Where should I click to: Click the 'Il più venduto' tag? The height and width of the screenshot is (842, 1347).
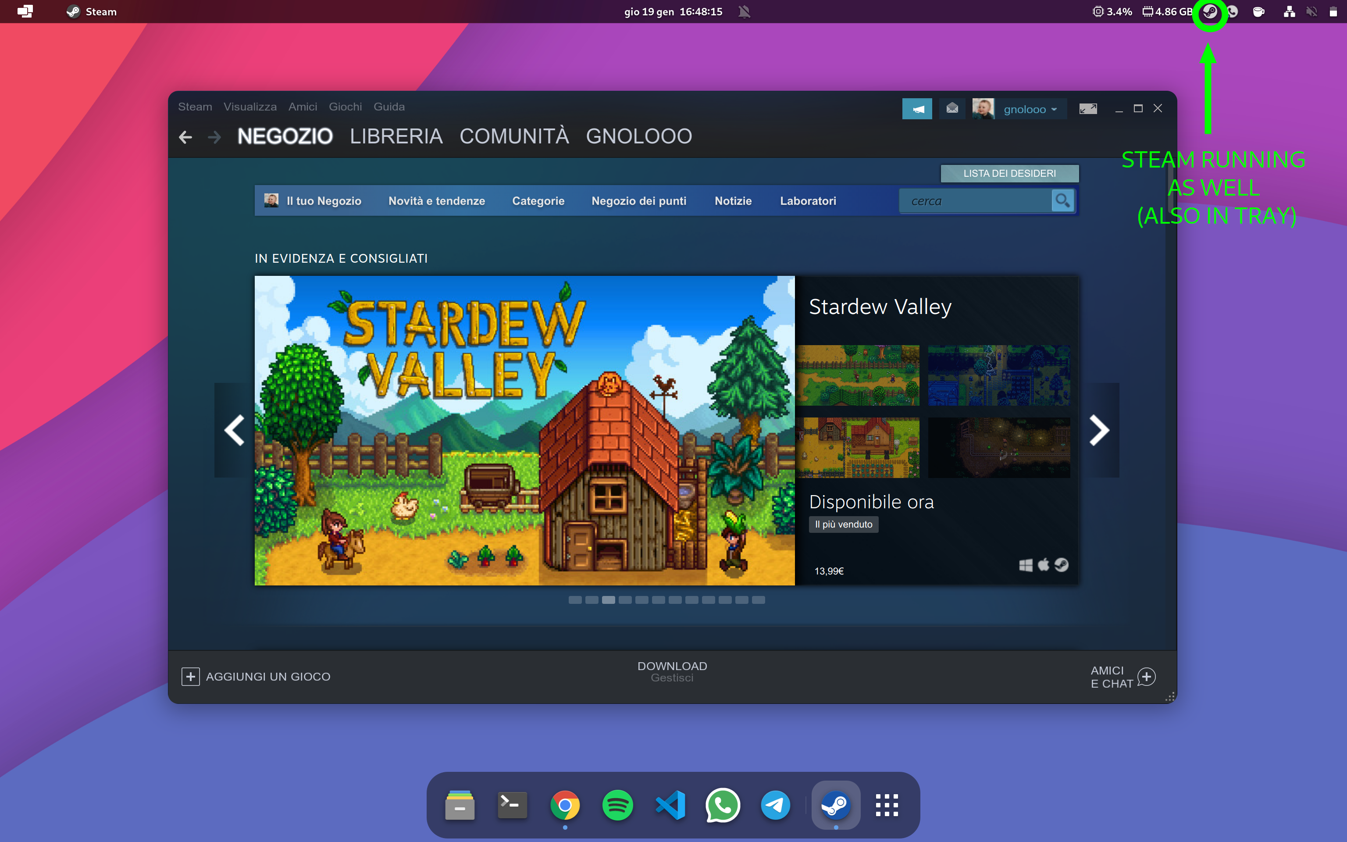[x=844, y=524]
